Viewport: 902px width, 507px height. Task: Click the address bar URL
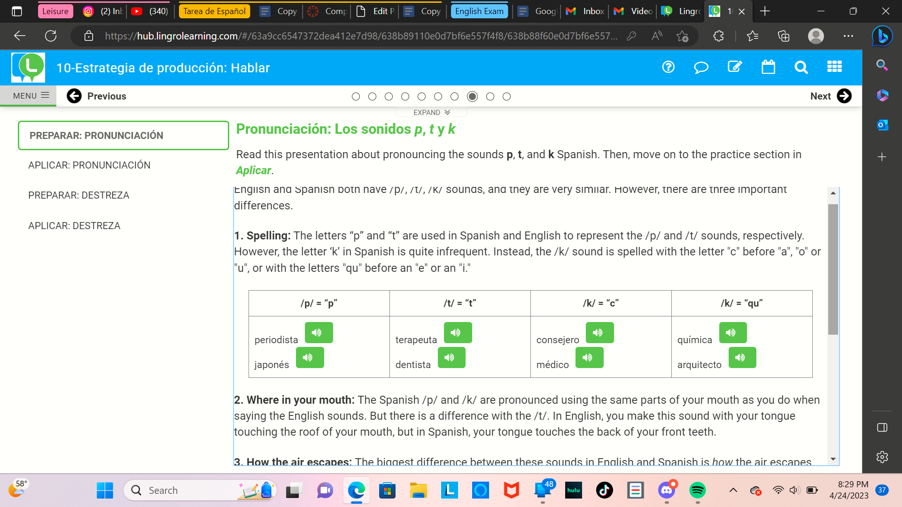(361, 36)
